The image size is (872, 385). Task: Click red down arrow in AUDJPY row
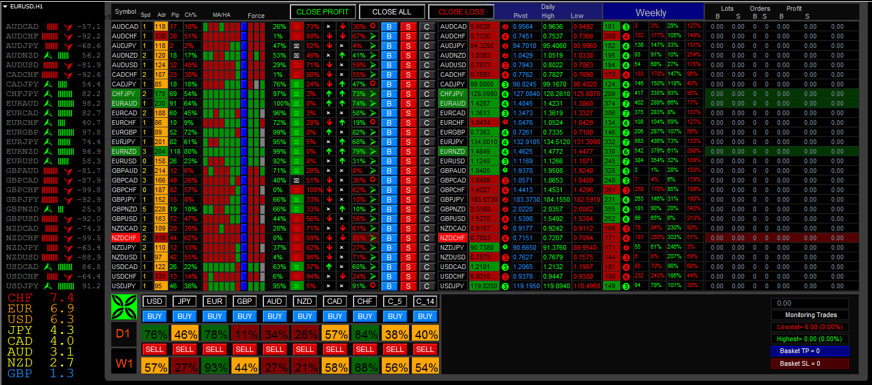(328, 46)
